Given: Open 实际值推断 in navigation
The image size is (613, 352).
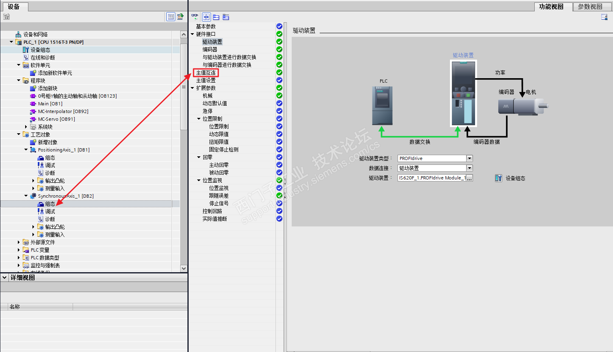Looking at the screenshot, I should coord(215,219).
